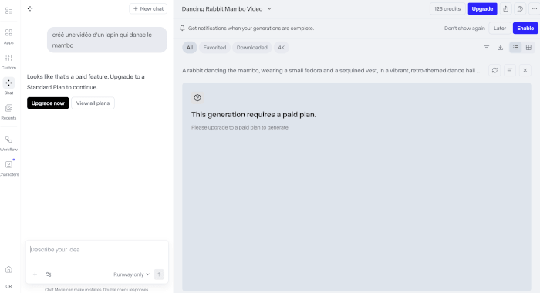Click Upgrade now button
The image size is (540, 293).
[48, 103]
